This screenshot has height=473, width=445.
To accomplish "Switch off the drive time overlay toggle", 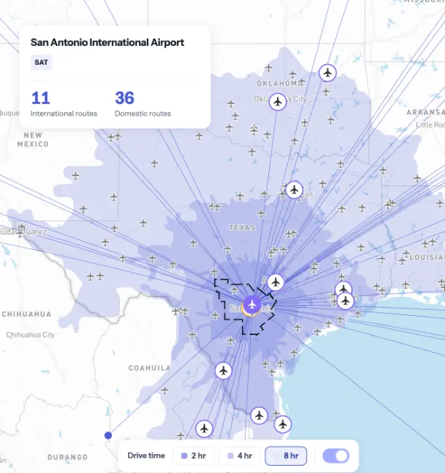I will [336, 456].
